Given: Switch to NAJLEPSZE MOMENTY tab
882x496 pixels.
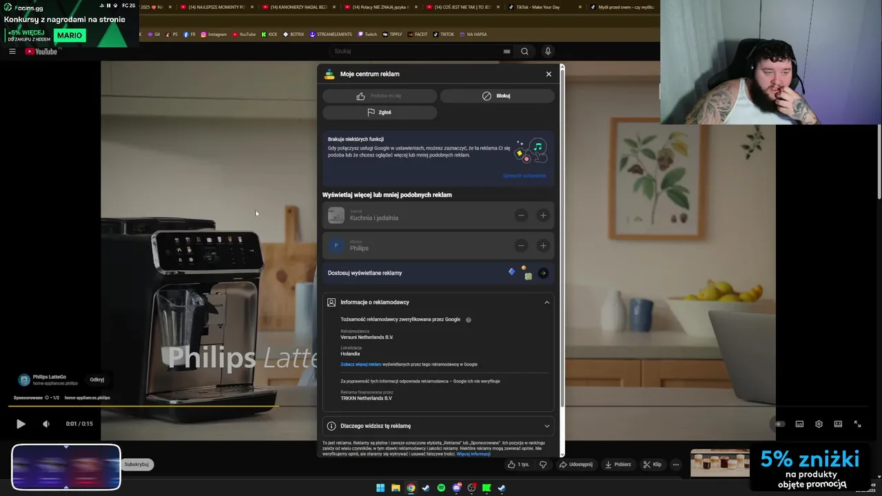Looking at the screenshot, I should 216,7.
